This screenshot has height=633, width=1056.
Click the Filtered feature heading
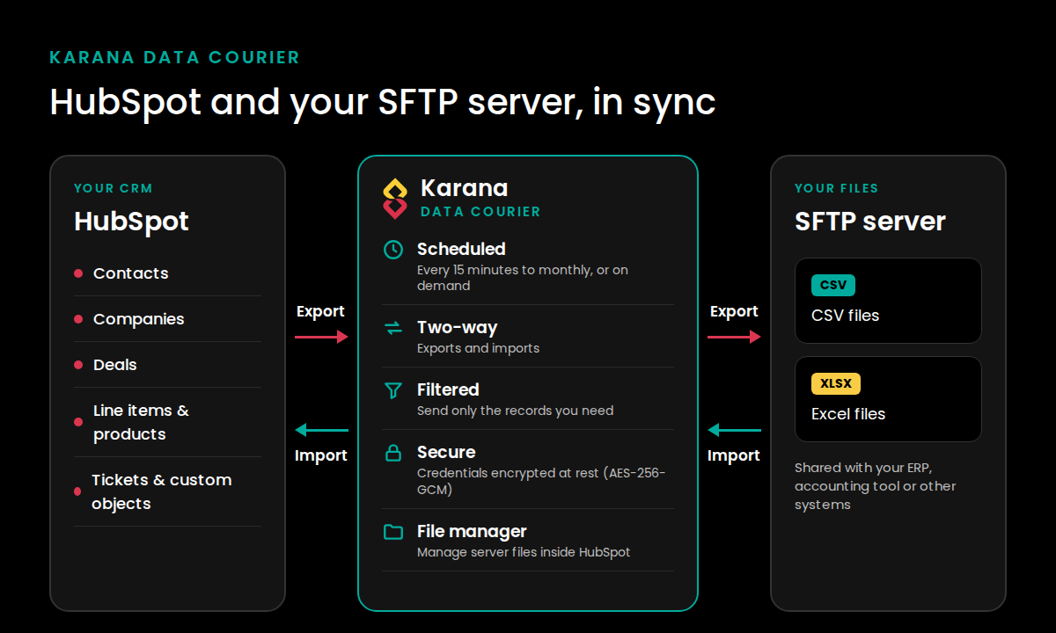point(448,389)
